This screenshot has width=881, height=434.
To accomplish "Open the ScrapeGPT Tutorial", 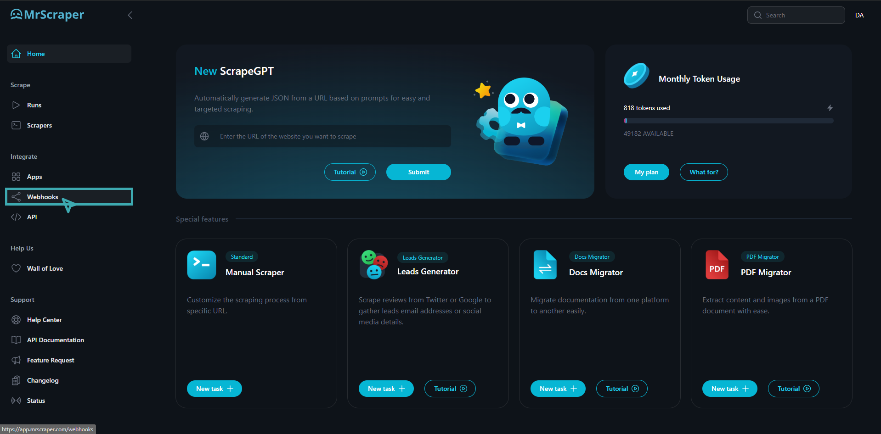I will coord(350,172).
